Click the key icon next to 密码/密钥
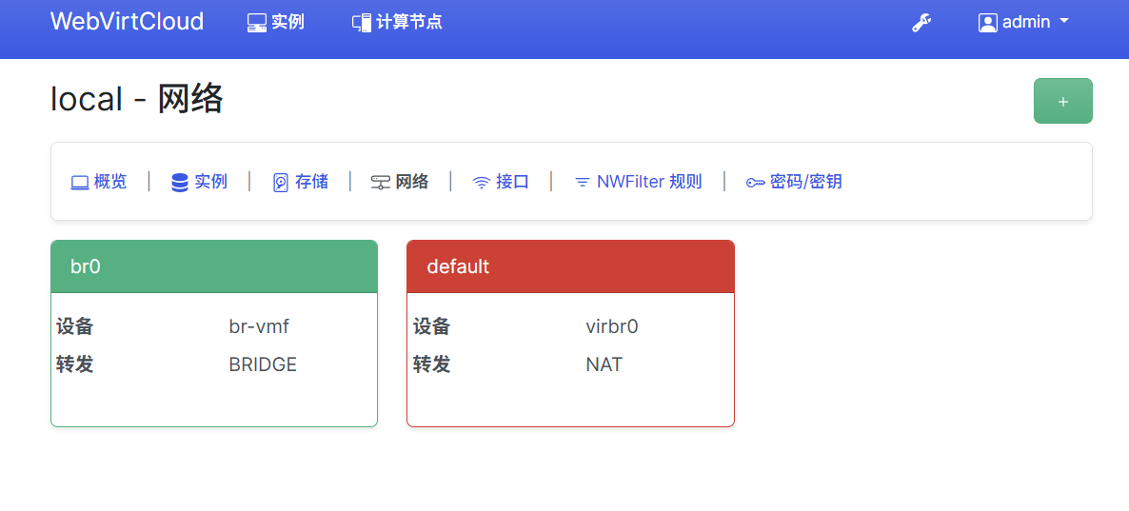Image resolution: width=1129 pixels, height=511 pixels. point(755,183)
